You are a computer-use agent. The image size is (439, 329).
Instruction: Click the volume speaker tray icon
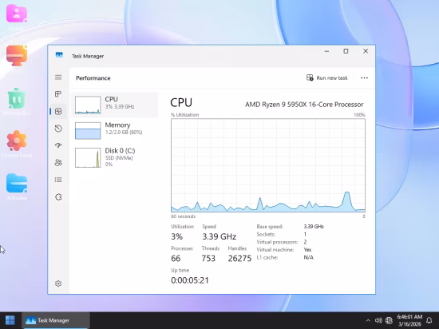378,320
